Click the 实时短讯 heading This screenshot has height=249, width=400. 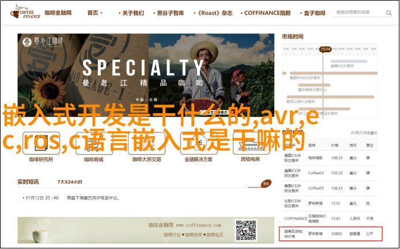[x=28, y=182]
